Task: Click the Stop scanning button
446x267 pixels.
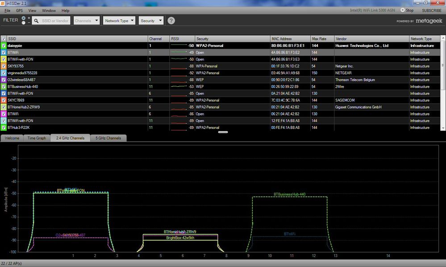Action: pos(407,10)
